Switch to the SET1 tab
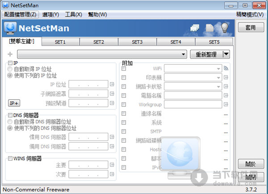The width and height of the screenshot is (268, 194). click(60, 42)
